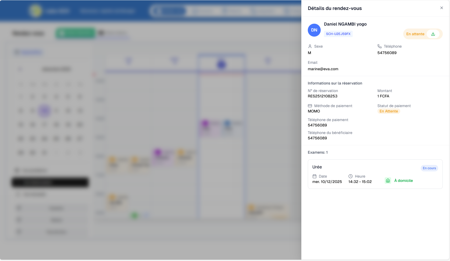This screenshot has height=261, width=450.
Task: Click reservation number RES2512108253
Action: [322, 96]
